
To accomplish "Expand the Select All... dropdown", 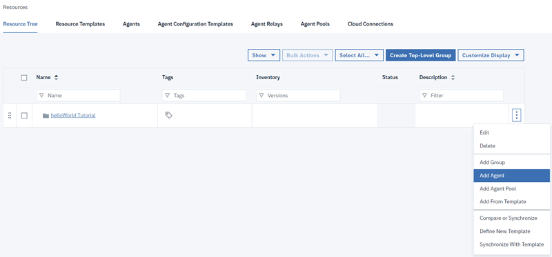I will coord(359,55).
